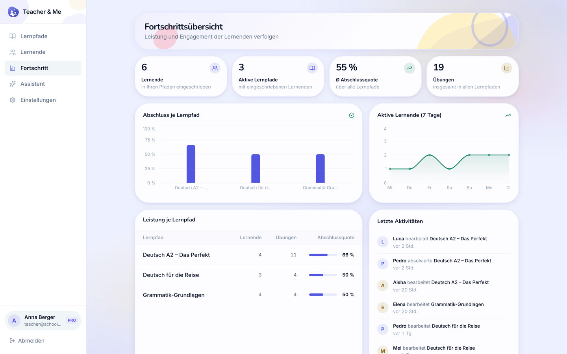Click Mei's avatar in recent activities

(383, 351)
